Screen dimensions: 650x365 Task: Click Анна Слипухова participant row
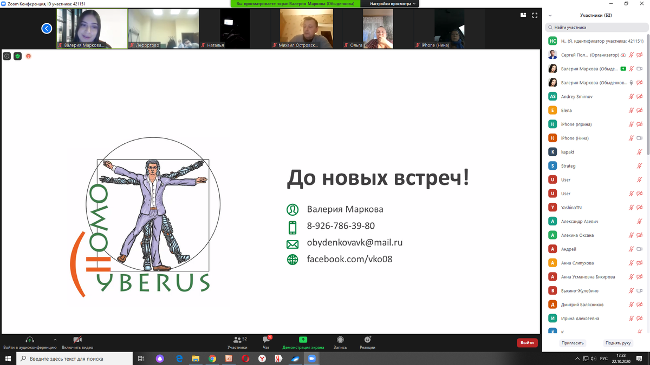pyautogui.click(x=595, y=263)
